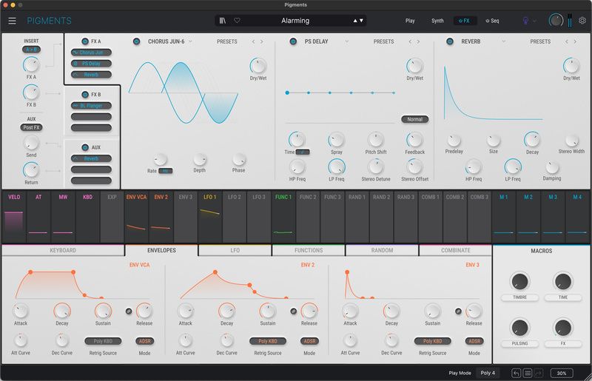Open the edit history list icon
The height and width of the screenshot is (381, 592).
[528, 373]
